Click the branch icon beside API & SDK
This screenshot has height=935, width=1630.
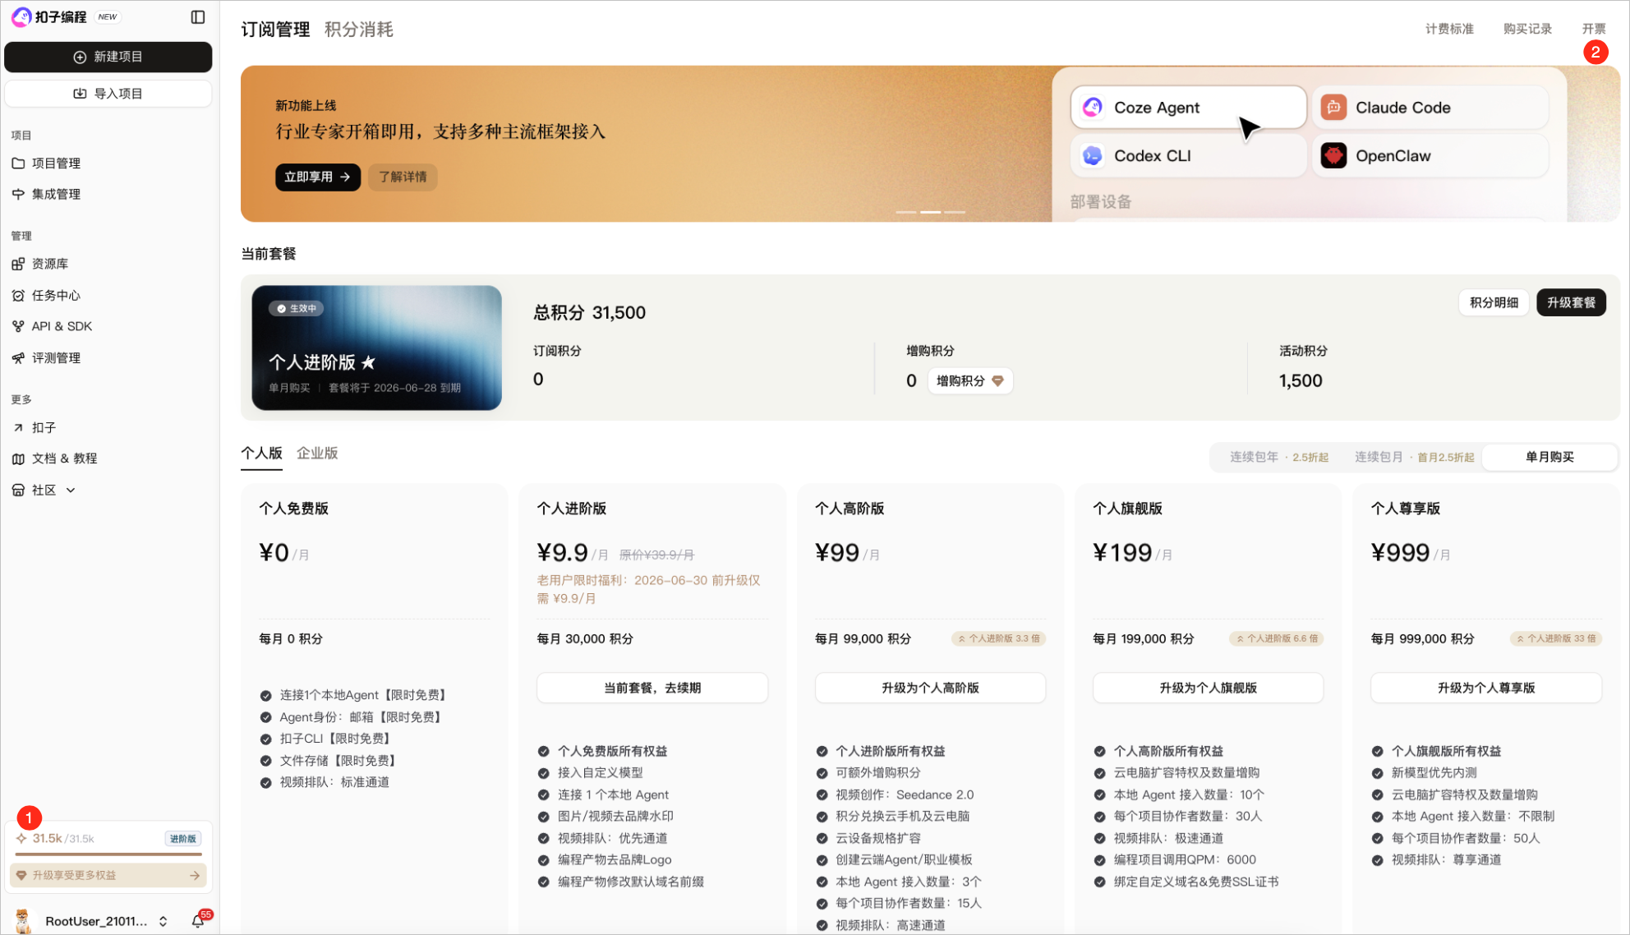pyautogui.click(x=18, y=326)
